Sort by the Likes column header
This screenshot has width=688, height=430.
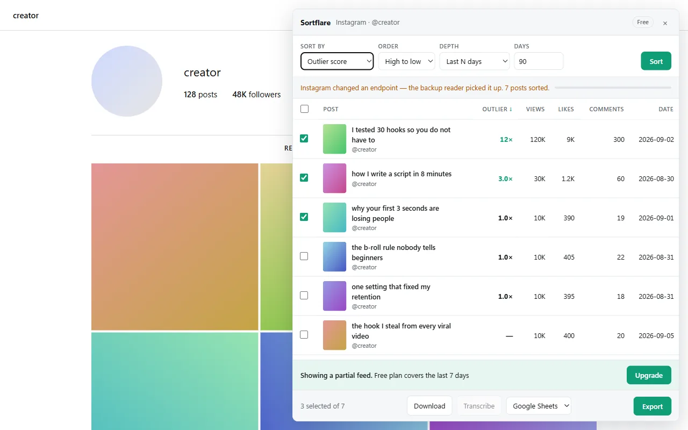point(566,109)
